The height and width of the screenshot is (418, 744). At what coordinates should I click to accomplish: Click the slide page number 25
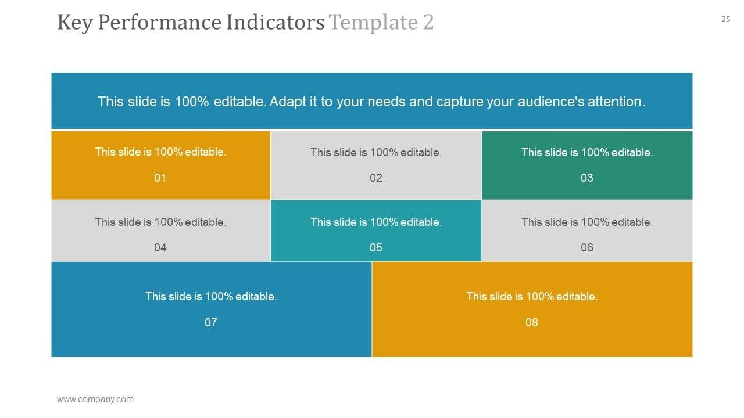725,19
